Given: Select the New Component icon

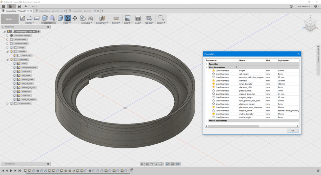Looking at the screenshot, I should pos(83,18).
